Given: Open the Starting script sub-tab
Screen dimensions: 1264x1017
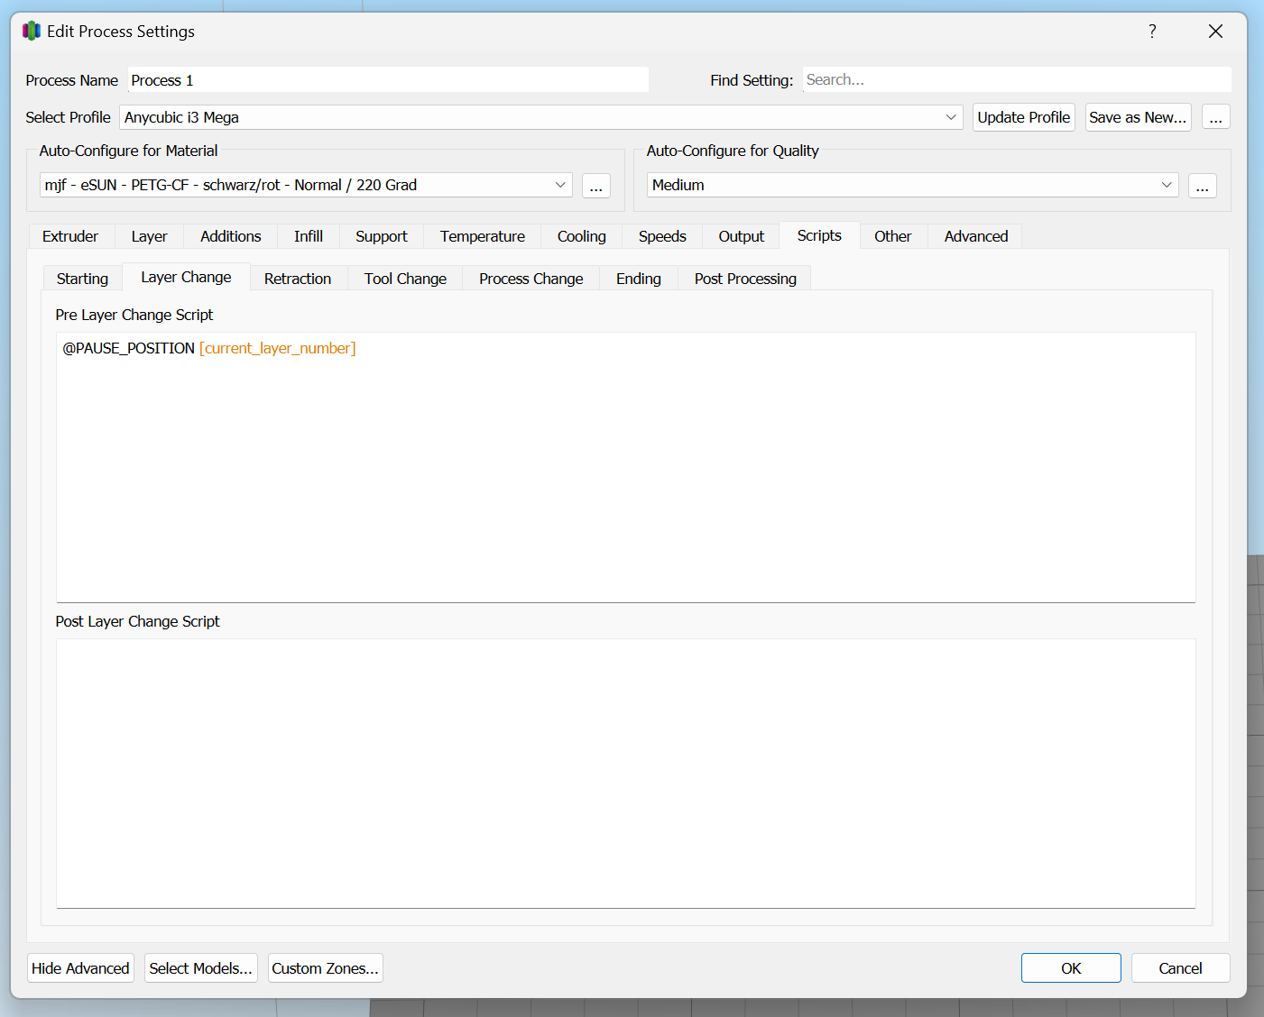Looking at the screenshot, I should pos(82,279).
